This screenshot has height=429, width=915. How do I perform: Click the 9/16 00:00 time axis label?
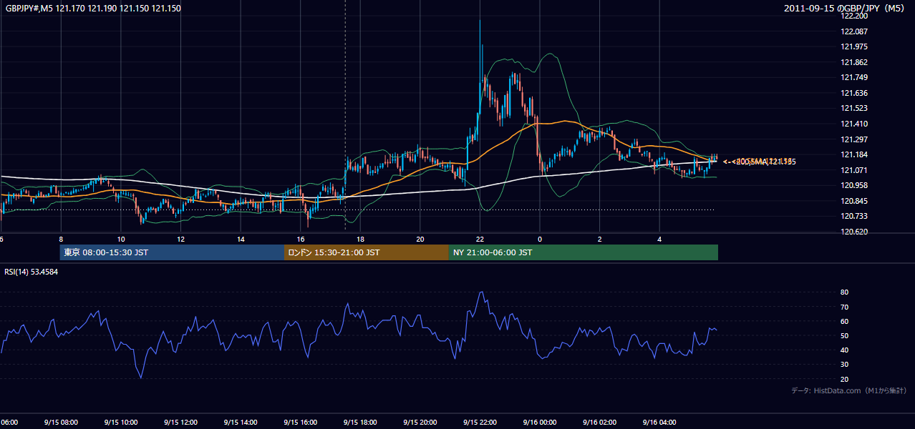coord(540,423)
